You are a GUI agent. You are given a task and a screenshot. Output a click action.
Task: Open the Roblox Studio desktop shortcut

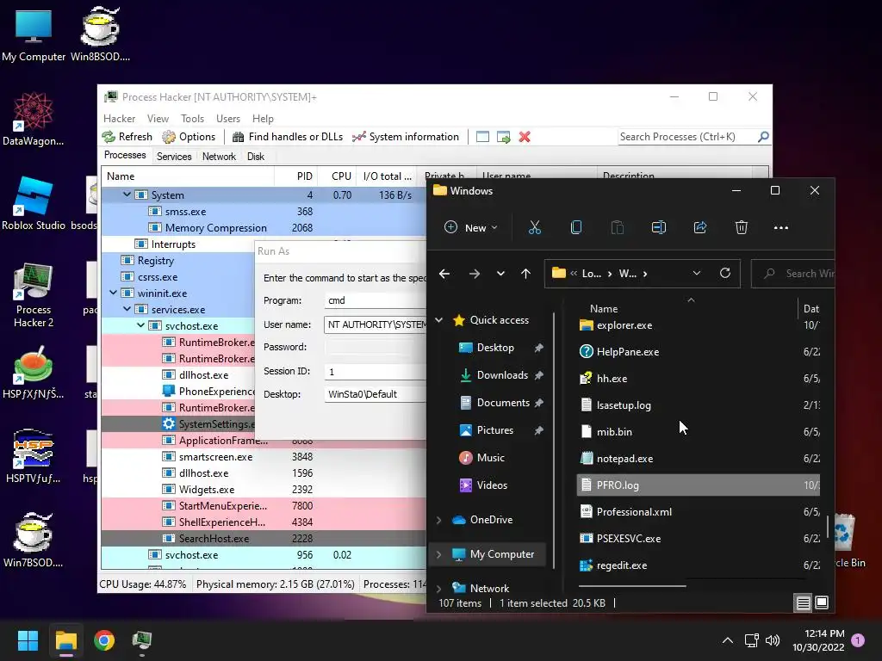[34, 203]
